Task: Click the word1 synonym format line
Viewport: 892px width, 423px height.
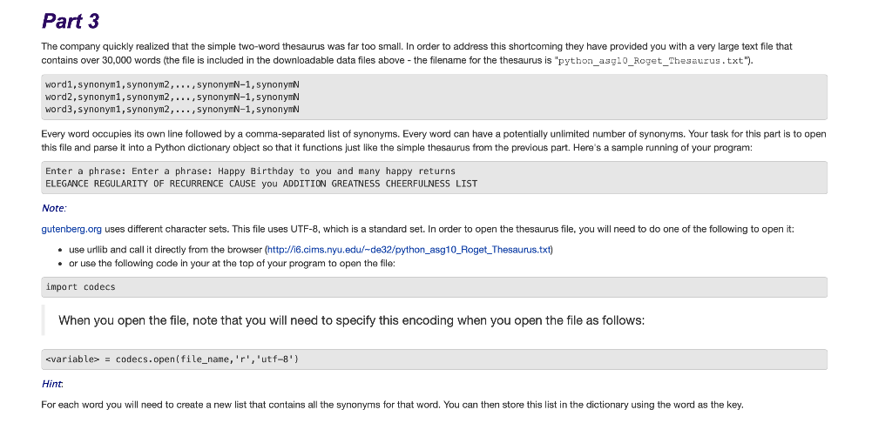Action: [x=172, y=84]
